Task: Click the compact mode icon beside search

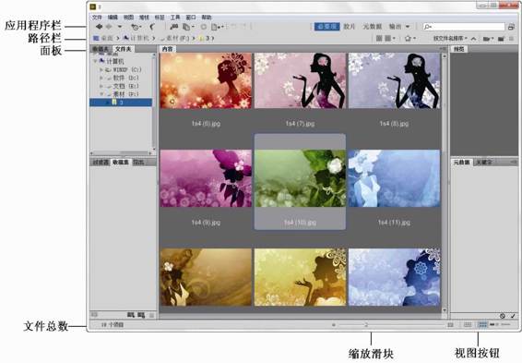Action: 511,27
